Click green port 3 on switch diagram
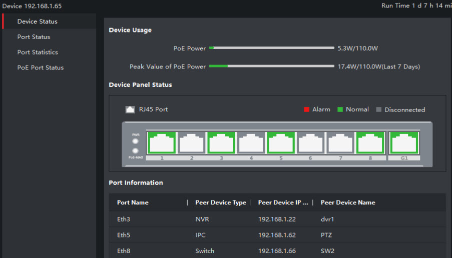Viewport: 452px width, 258px height. click(x=221, y=143)
